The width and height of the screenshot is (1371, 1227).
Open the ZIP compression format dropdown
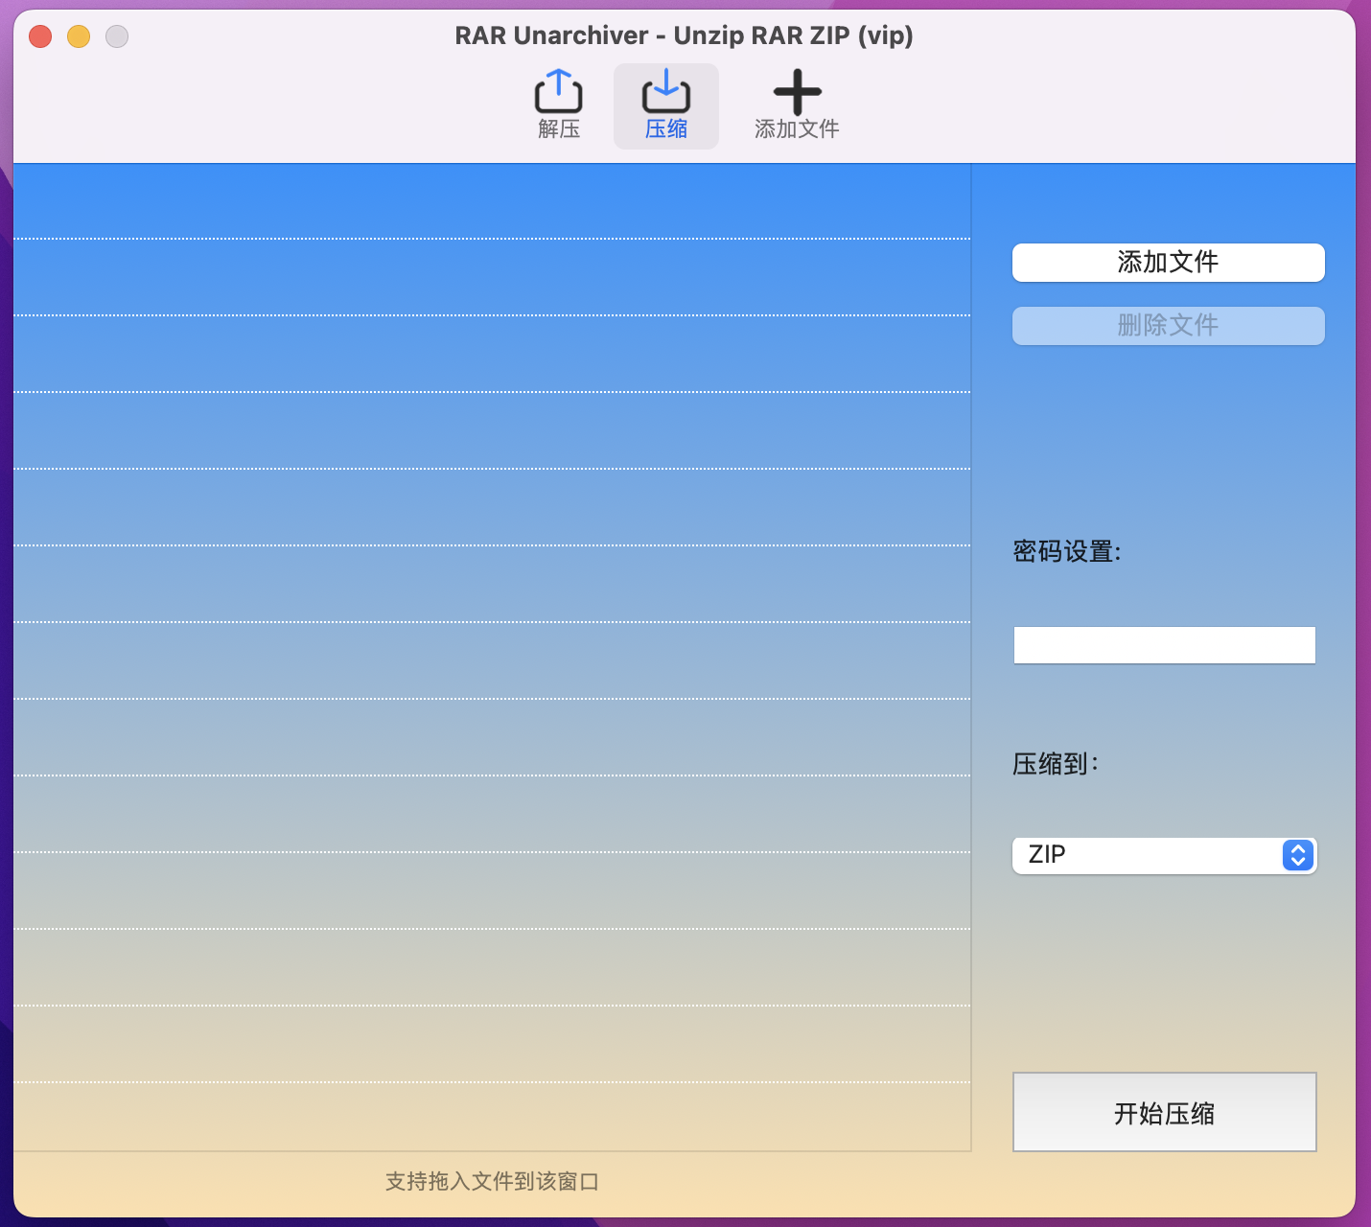[1150, 855]
